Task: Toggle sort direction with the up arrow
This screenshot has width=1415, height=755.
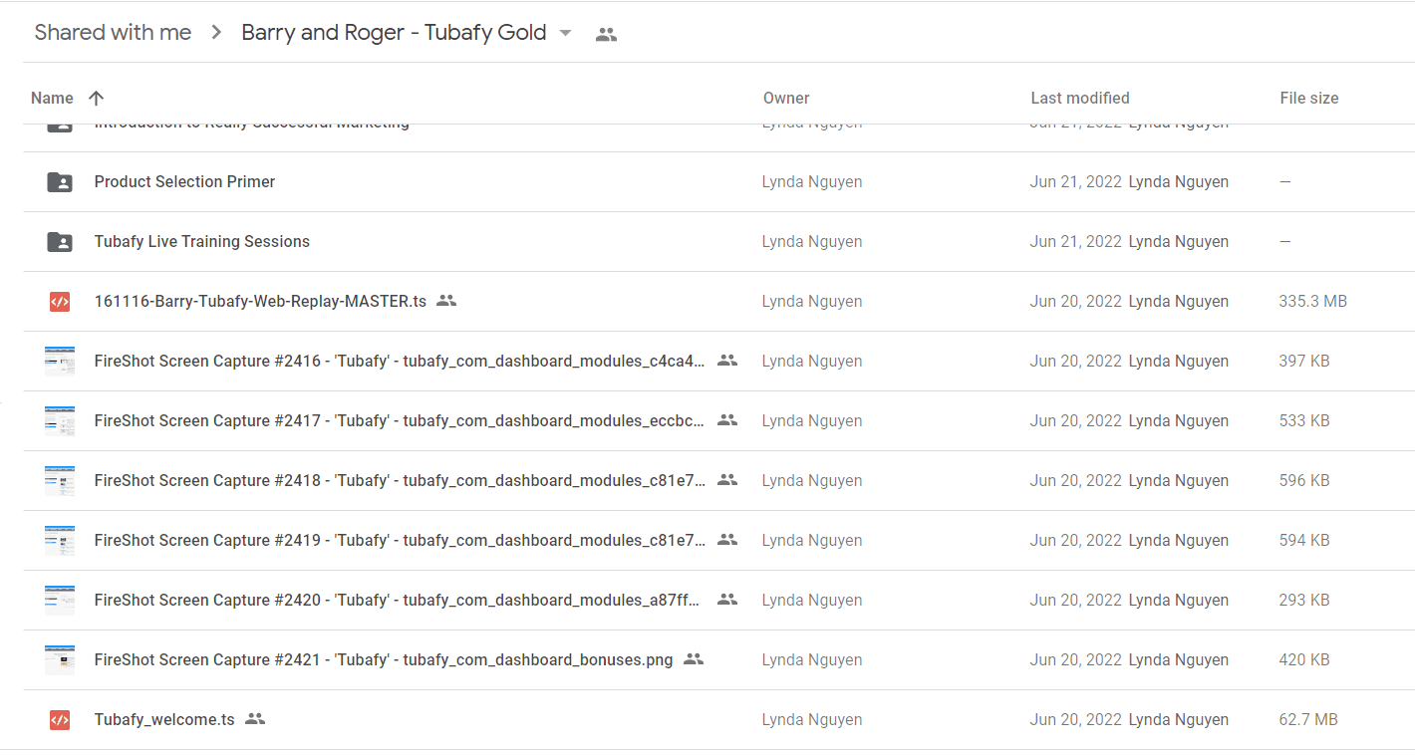Action: pos(96,98)
